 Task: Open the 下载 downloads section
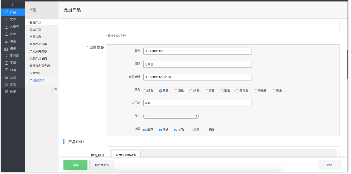click(x=12, y=63)
